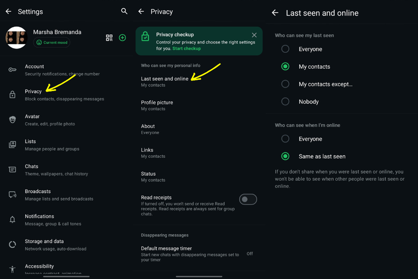The height and width of the screenshot is (279, 418).
Task: Go back from the Privacy screen
Action: [142, 12]
